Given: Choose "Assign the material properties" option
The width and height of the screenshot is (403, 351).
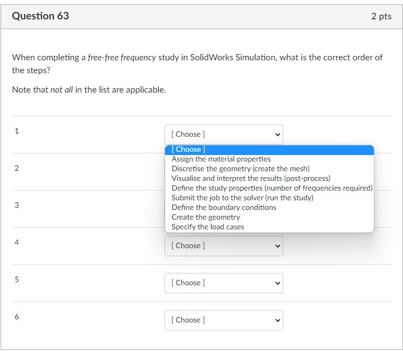Looking at the screenshot, I should coord(221,159).
